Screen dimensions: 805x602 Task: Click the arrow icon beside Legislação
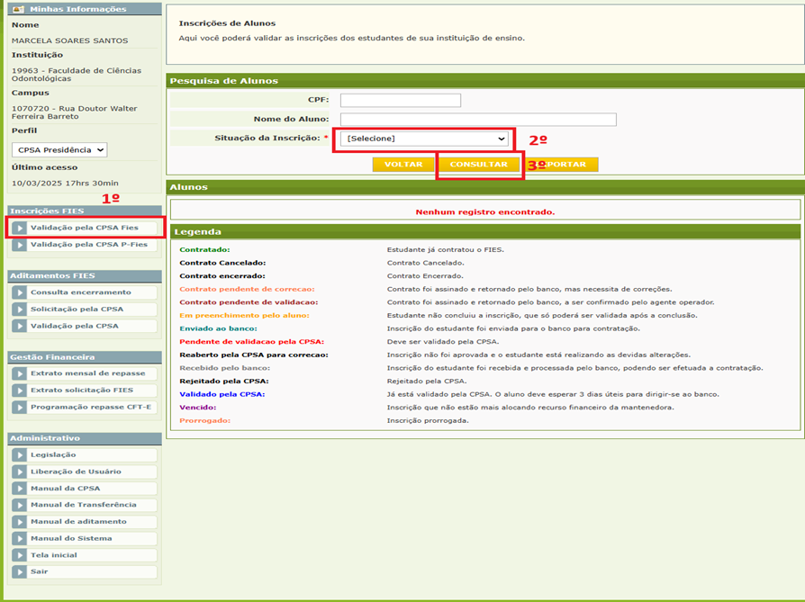tap(20, 455)
